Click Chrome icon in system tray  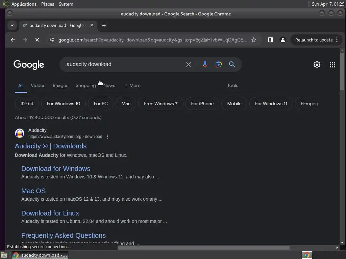tap(307, 255)
